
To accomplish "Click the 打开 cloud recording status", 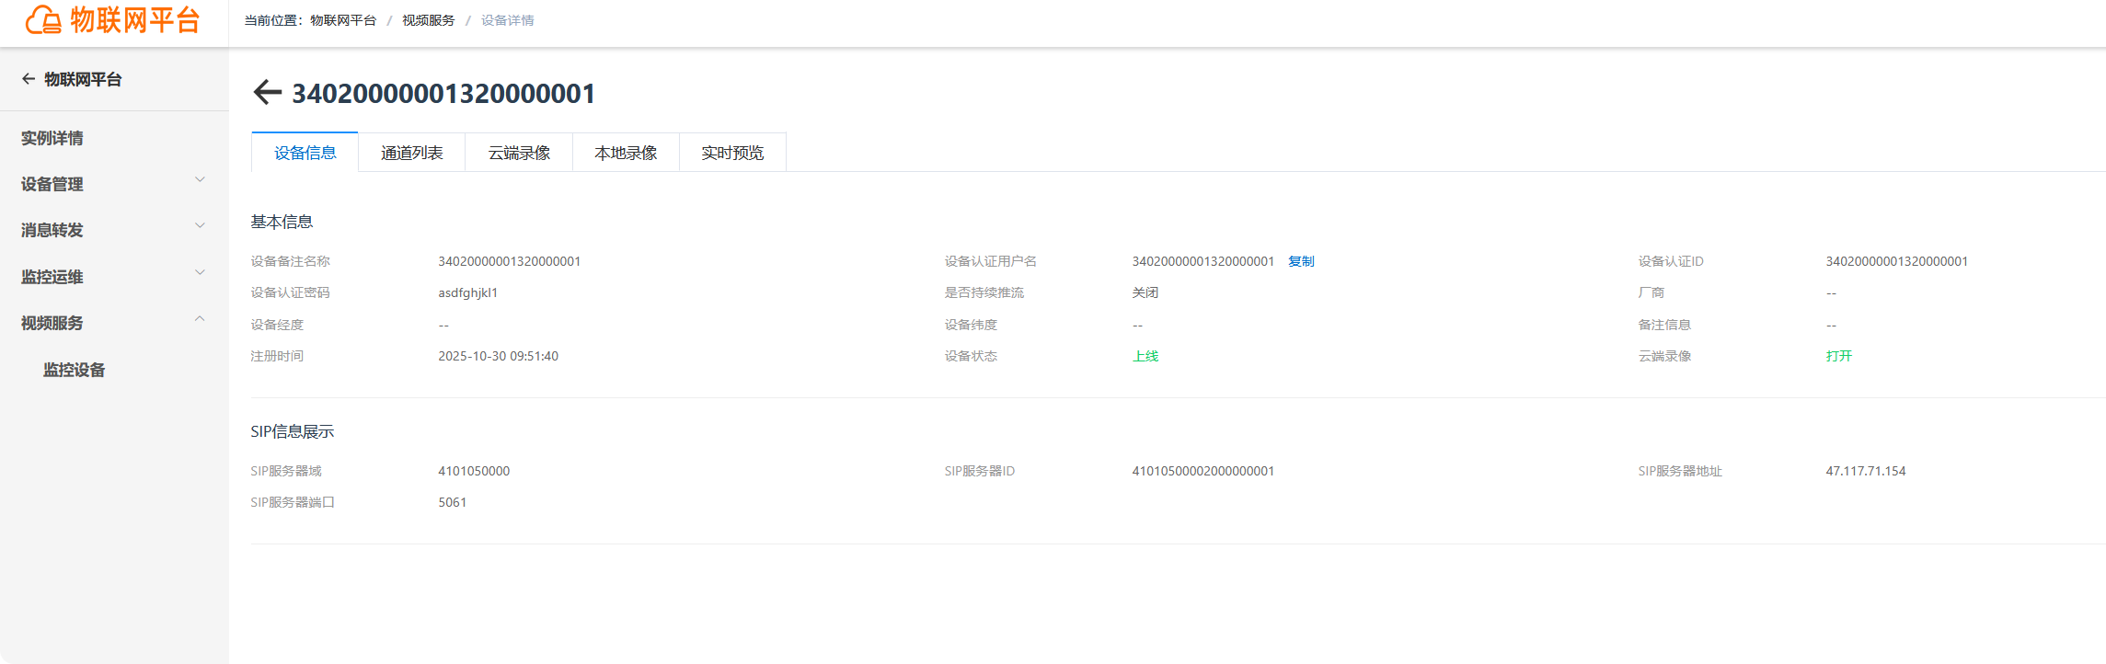I will click(x=1839, y=357).
